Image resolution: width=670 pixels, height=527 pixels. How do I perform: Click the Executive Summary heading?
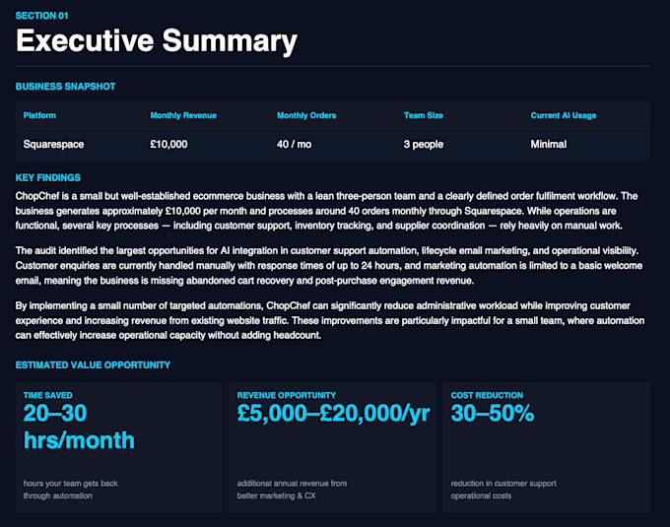[157, 41]
